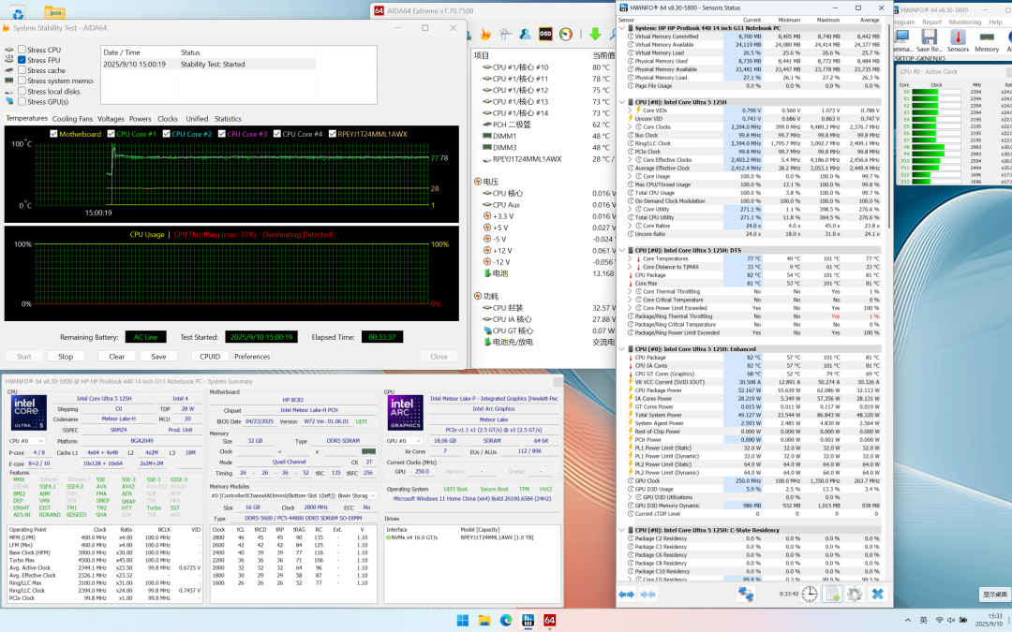Toggle the Motherboard graph checkbox
Screen dimensions: 1012x632
click(53, 134)
